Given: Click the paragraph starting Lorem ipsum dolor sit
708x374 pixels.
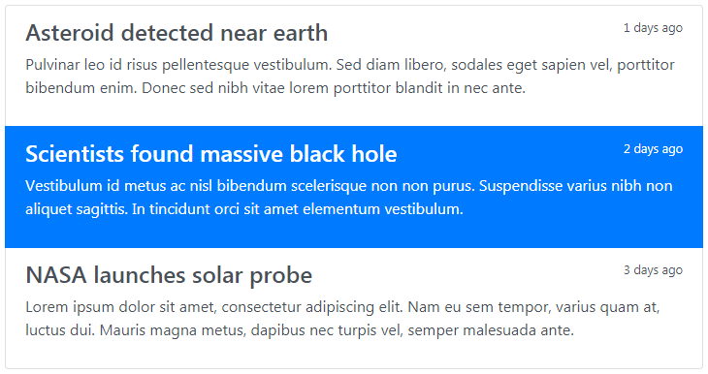Looking at the screenshot, I should click(342, 319).
